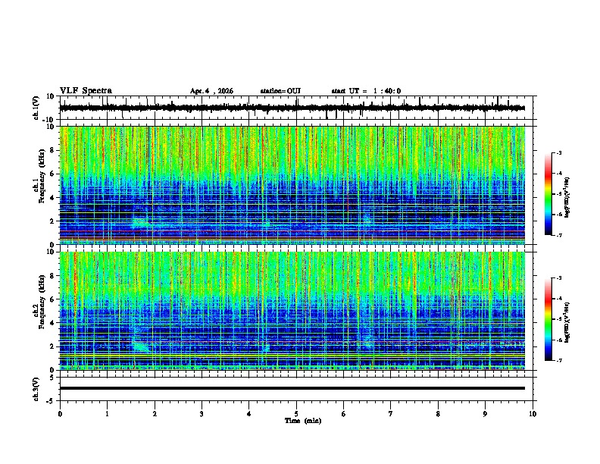Click the "-5" tick on ch.3(V) axis
Viewport: 600px width, 464px height.
pos(51,401)
